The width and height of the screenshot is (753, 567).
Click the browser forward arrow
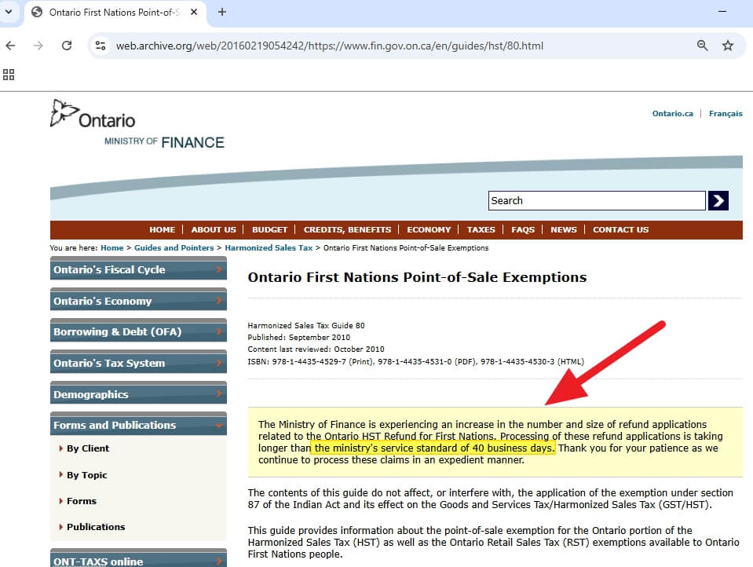point(38,46)
